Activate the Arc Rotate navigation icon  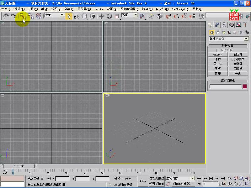click(x=241, y=184)
